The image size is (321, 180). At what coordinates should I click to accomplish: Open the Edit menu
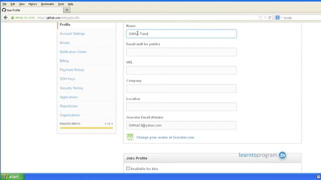coord(13,4)
